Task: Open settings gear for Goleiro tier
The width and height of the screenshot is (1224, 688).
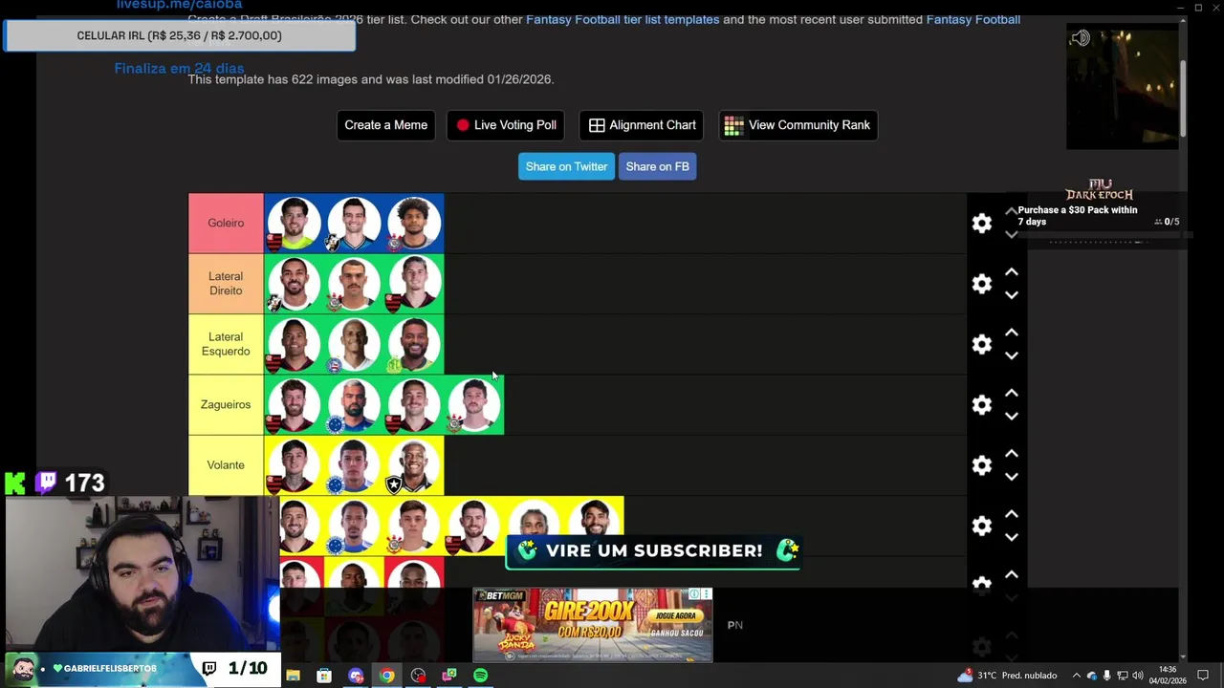Action: pyautogui.click(x=982, y=224)
